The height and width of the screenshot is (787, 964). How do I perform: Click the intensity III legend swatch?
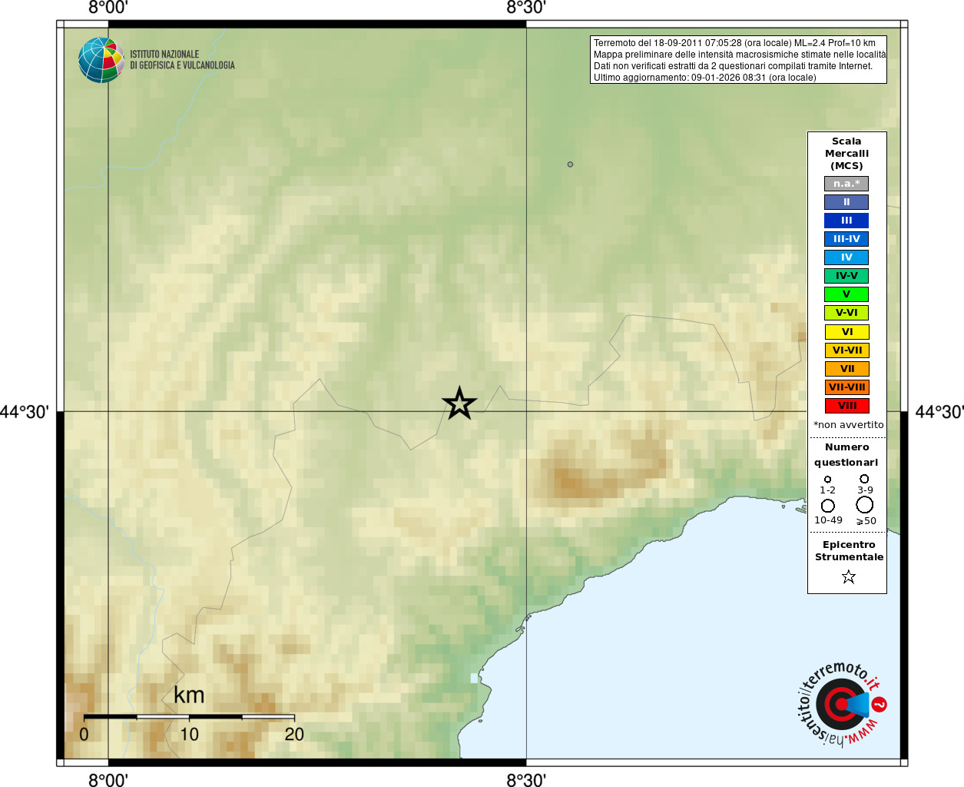coord(846,221)
